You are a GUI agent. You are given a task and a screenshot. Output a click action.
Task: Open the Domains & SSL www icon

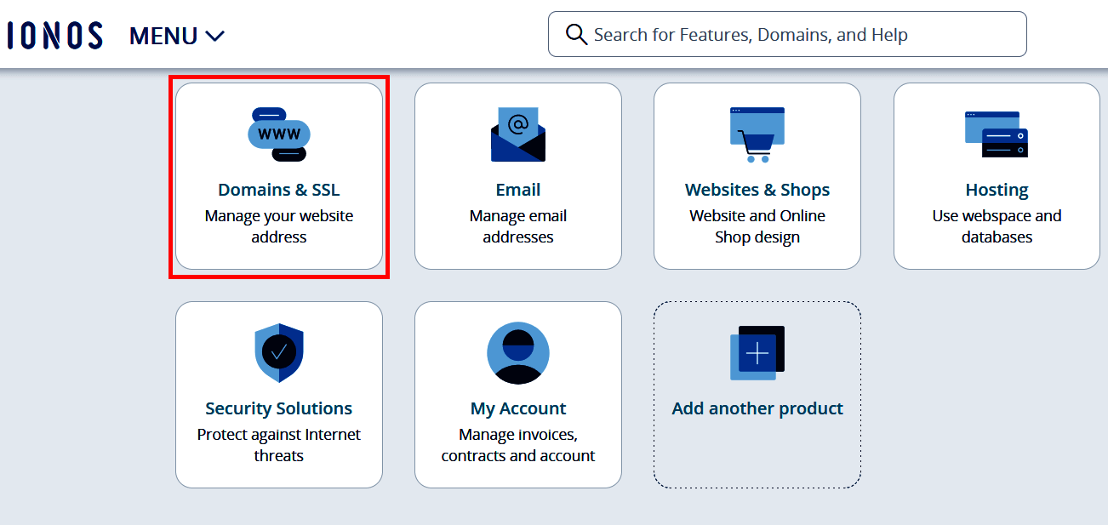click(279, 134)
